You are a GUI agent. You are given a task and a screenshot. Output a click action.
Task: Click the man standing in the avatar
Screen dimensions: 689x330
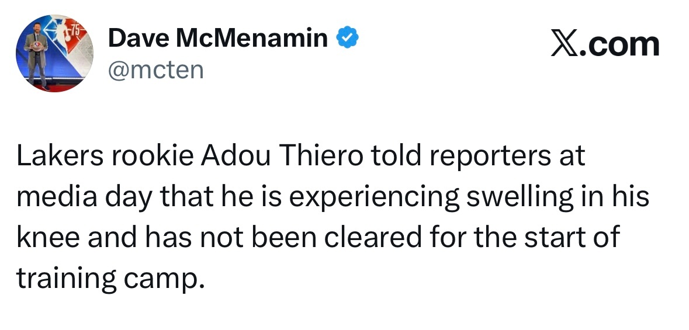click(37, 55)
